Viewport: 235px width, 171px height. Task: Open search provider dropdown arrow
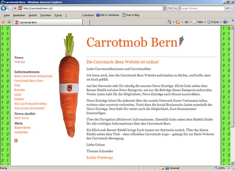(232, 8)
